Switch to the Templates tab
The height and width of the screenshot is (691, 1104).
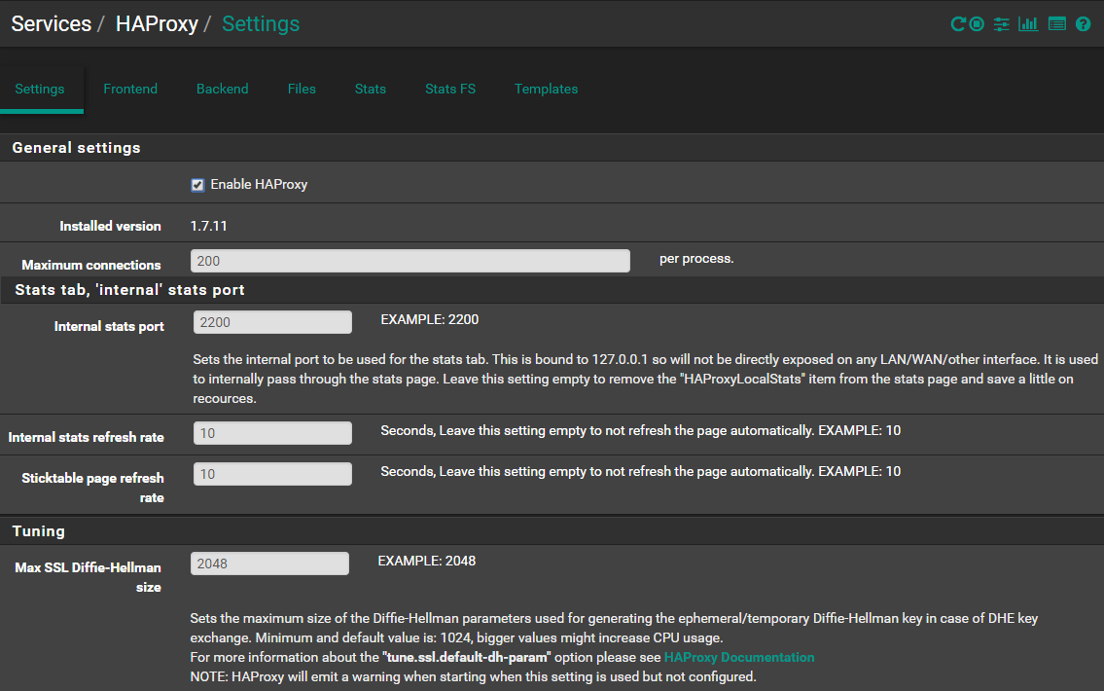546,89
